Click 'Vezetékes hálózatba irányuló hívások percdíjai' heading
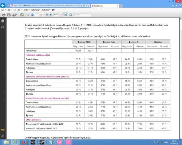This screenshot has width=182, height=145. pos(47,76)
